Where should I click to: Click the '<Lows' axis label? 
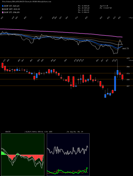click(131, 60)
